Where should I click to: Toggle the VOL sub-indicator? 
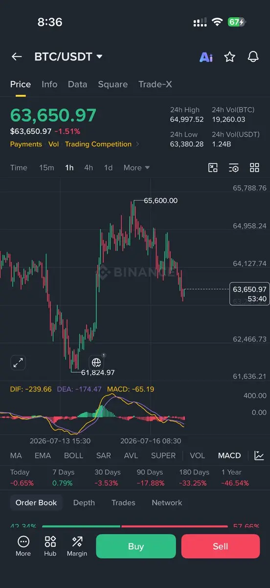tap(197, 456)
